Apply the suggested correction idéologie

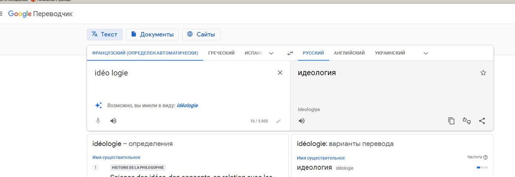187,105
